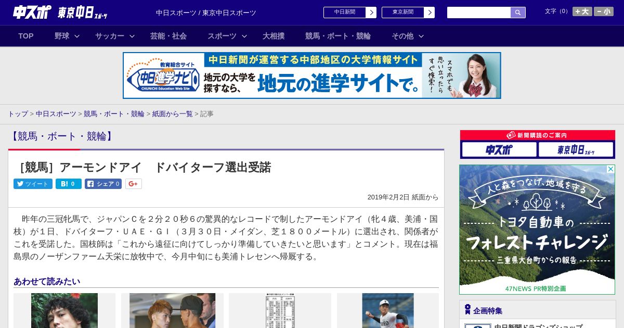The width and height of the screenshot is (624, 328).
Task: Open first related article thumbnail with red flowers
Action: coord(64,310)
